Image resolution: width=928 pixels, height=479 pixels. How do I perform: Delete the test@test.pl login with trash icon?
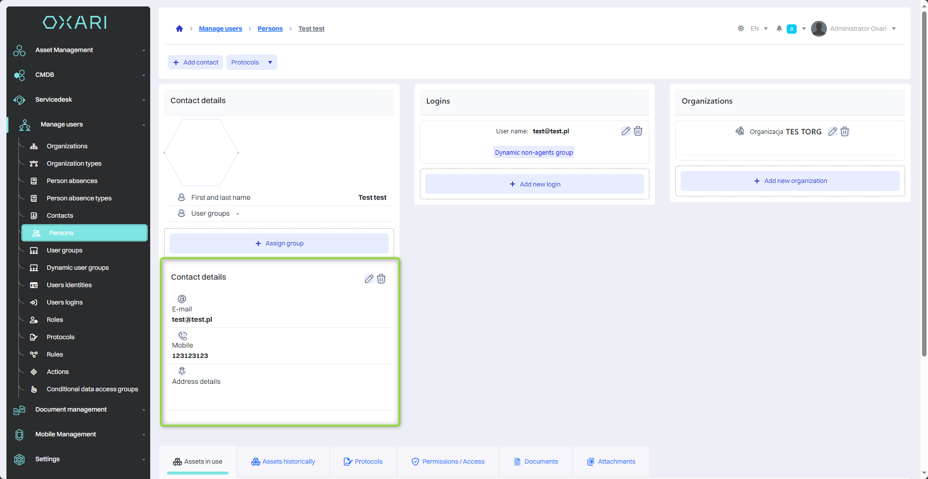click(638, 131)
